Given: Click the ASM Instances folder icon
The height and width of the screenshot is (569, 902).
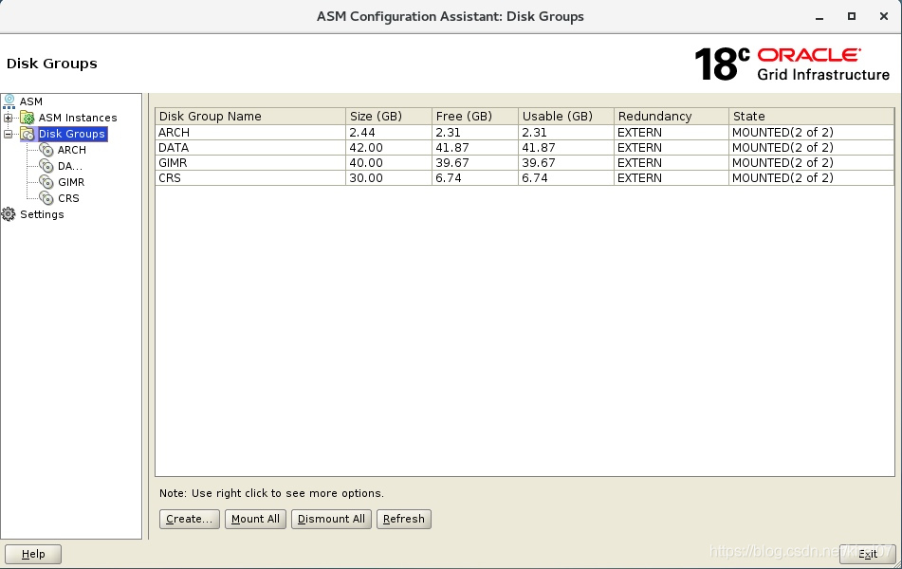Looking at the screenshot, I should tap(28, 118).
